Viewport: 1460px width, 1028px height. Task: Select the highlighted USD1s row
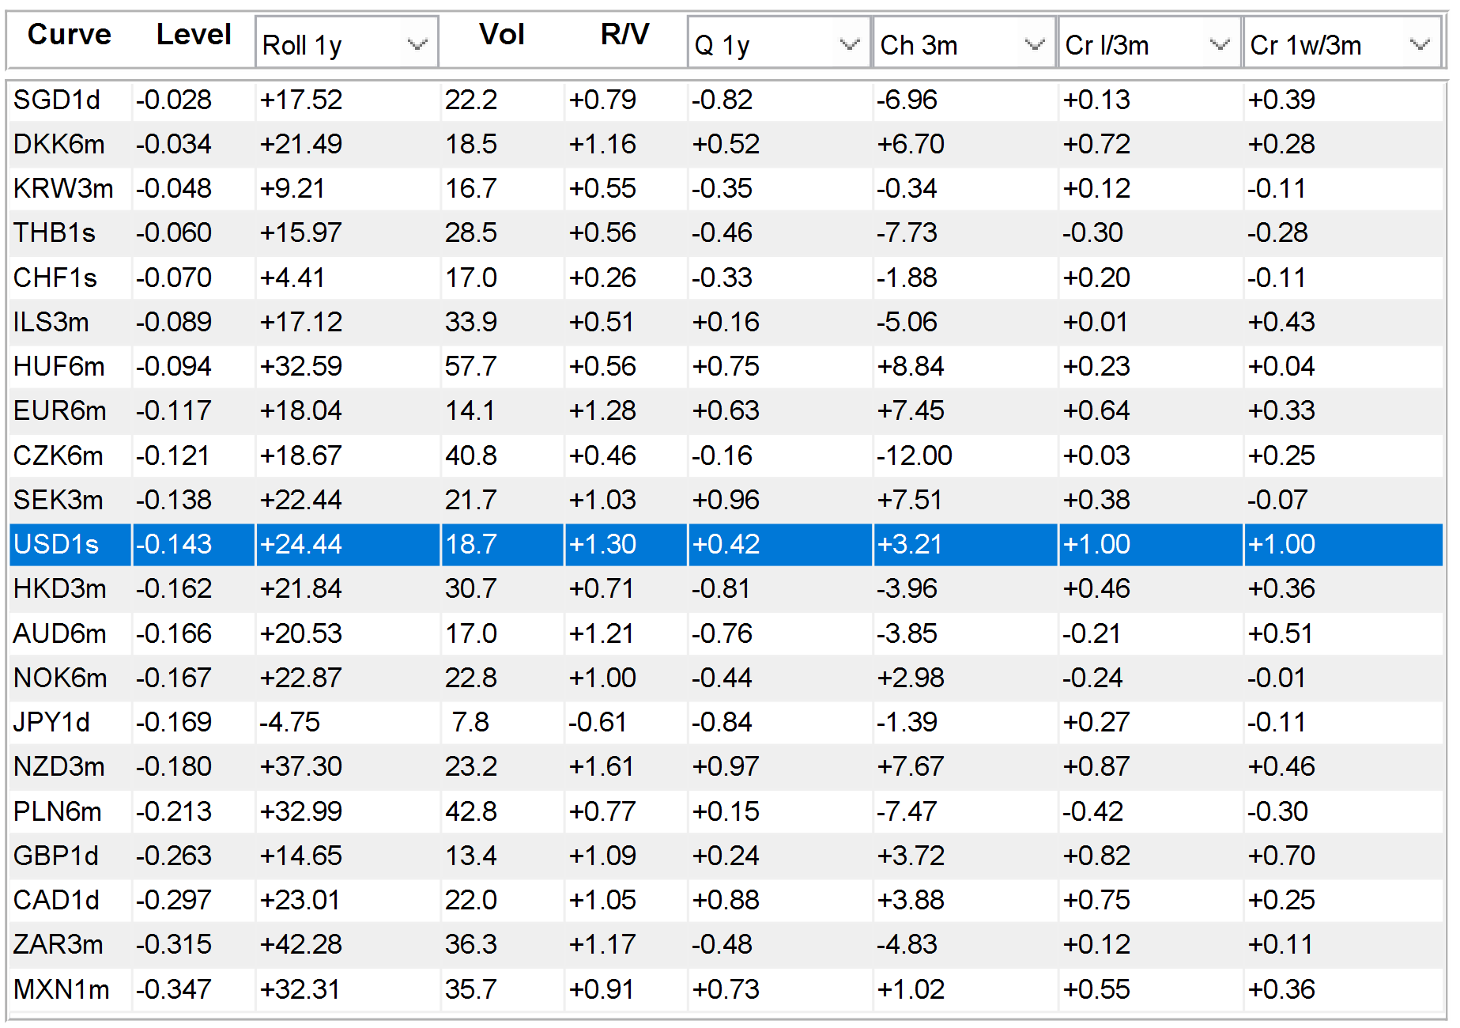click(726, 544)
